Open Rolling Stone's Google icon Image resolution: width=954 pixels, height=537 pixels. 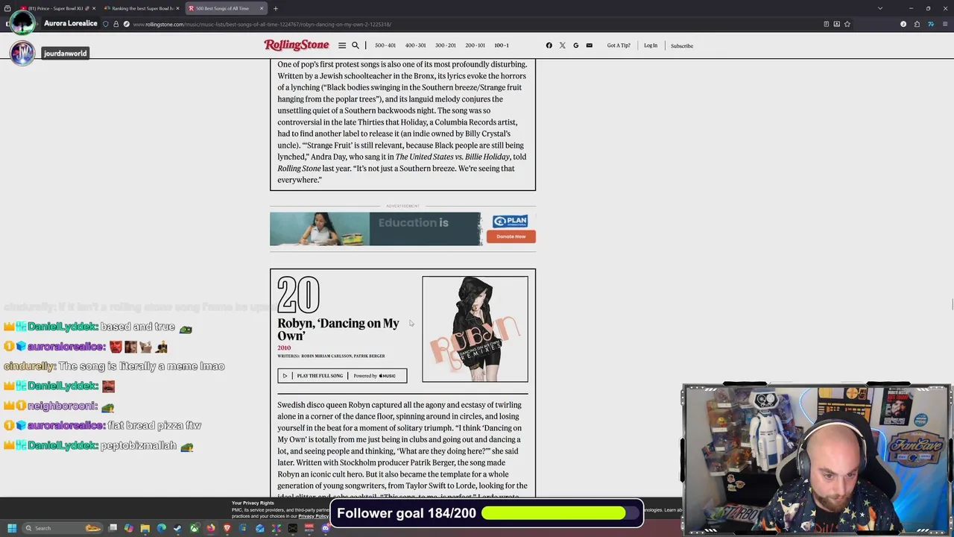[576, 45]
